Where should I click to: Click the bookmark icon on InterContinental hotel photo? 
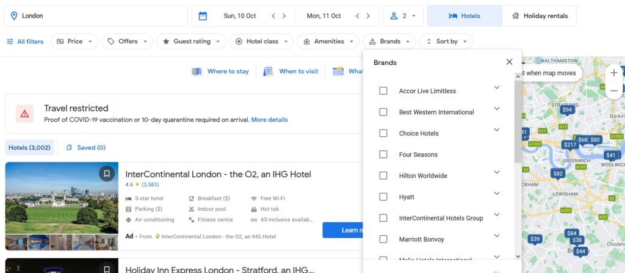tap(107, 174)
